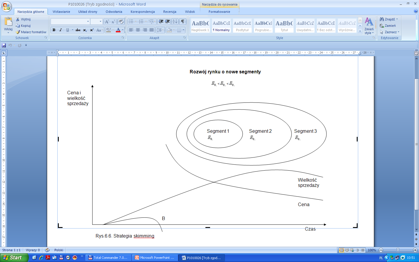
Task: Toggle italic formatting
Action: (61, 30)
